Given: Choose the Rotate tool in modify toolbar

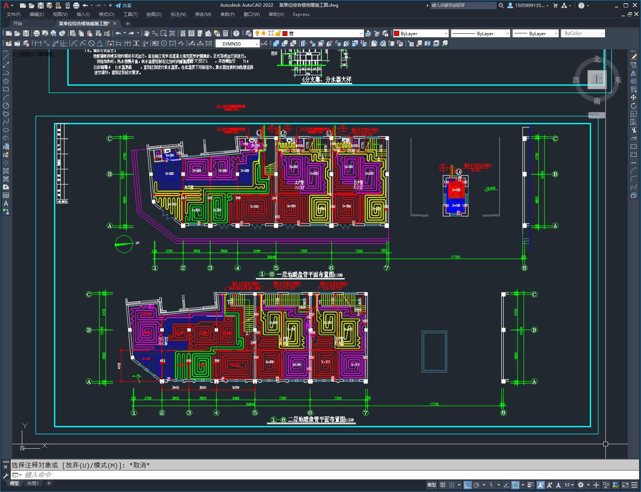Looking at the screenshot, I should [634, 106].
